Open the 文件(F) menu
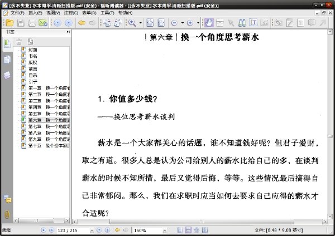 [17, 13]
